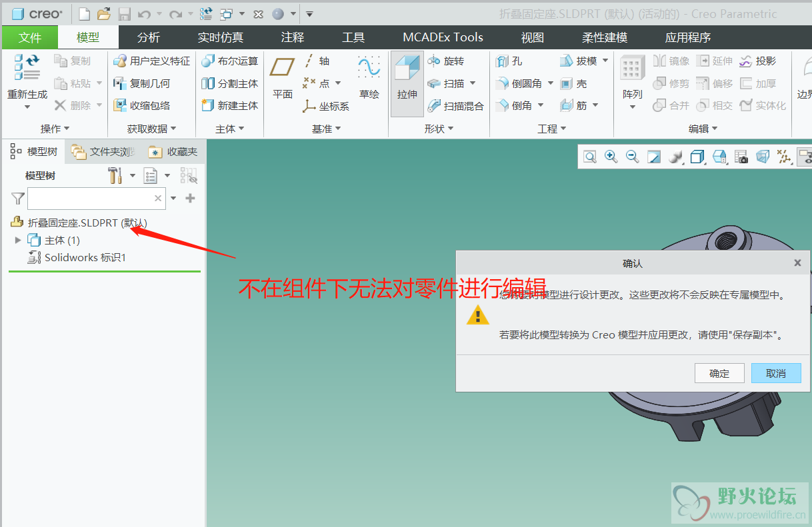
Task: Switch to the 分析 ribbon tab
Action: click(x=148, y=37)
